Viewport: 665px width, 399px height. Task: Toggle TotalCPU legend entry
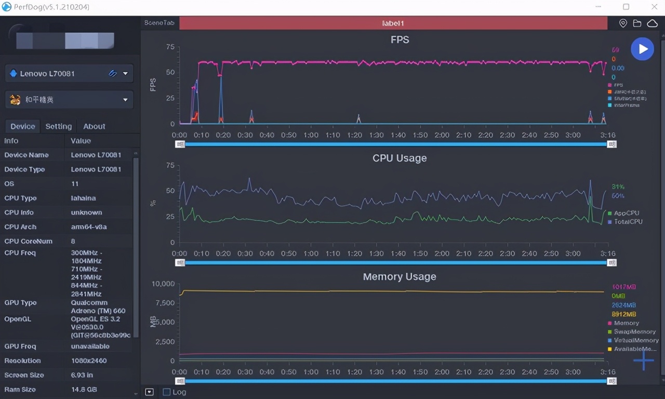pyautogui.click(x=625, y=222)
